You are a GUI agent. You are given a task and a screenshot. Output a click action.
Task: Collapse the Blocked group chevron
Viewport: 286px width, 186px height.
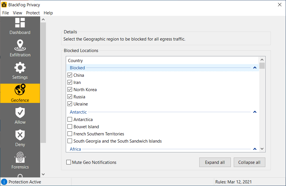click(255, 68)
